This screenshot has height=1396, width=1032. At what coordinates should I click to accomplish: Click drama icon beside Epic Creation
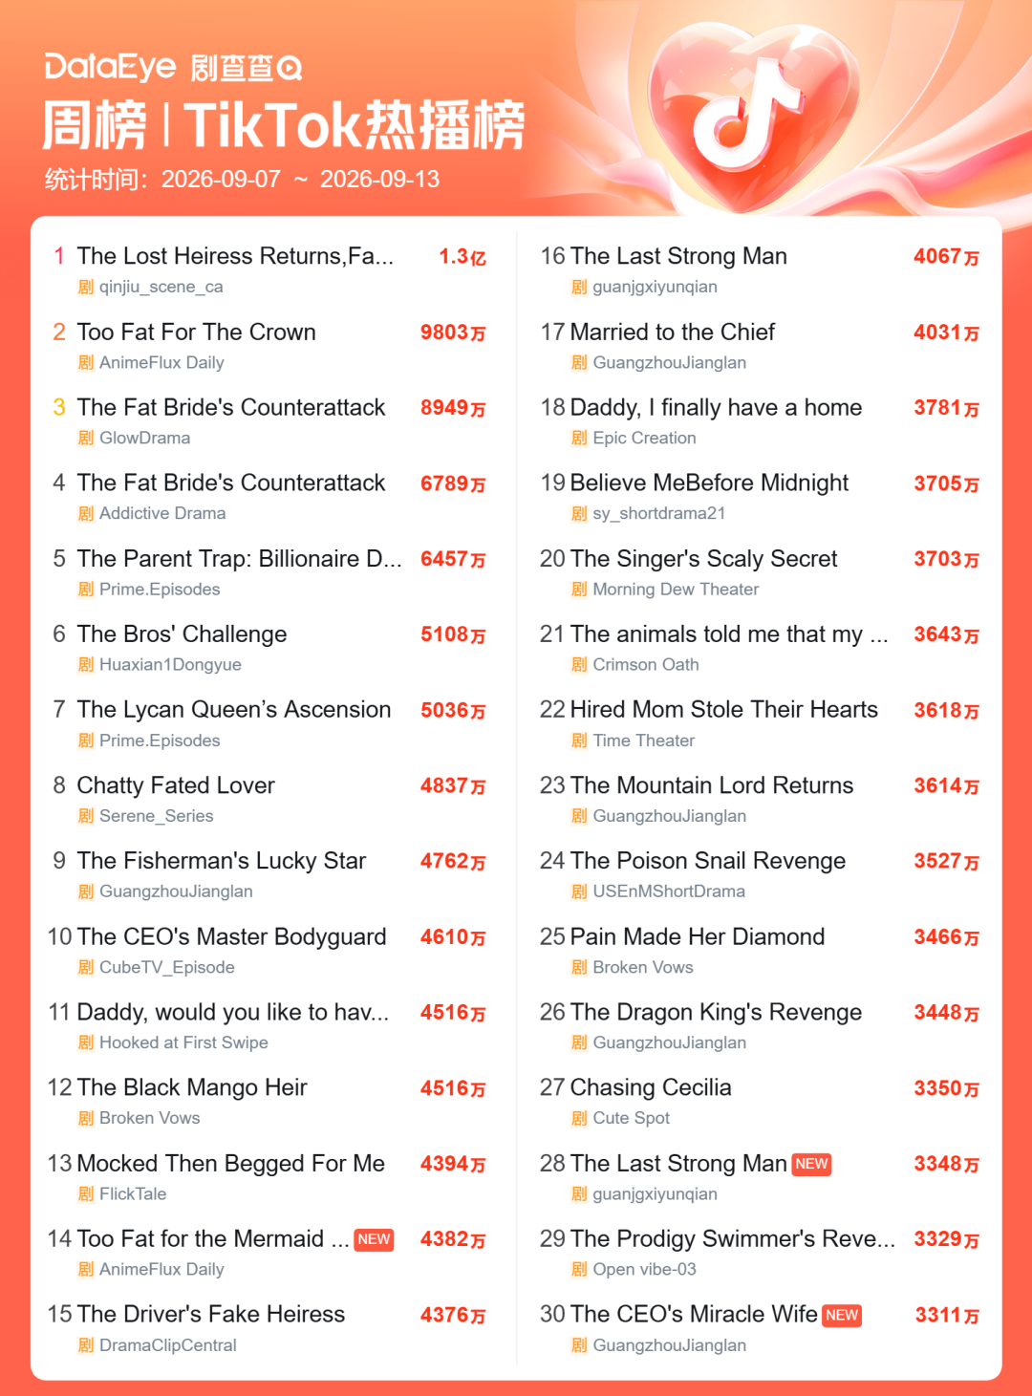coord(579,438)
